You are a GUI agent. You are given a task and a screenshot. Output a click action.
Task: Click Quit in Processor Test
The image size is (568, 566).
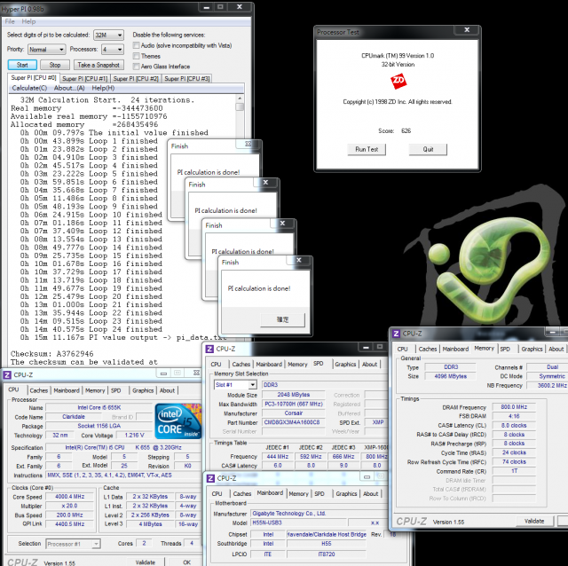click(x=428, y=149)
